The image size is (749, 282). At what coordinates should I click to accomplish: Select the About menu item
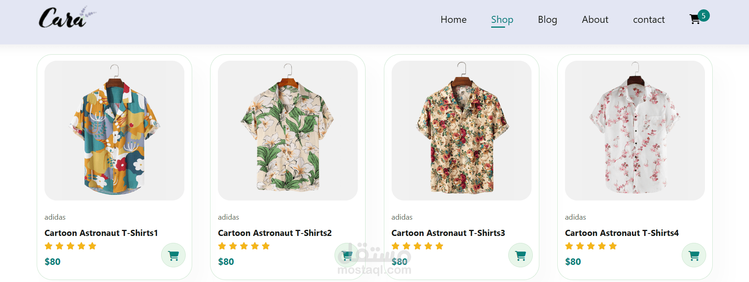[x=595, y=20]
